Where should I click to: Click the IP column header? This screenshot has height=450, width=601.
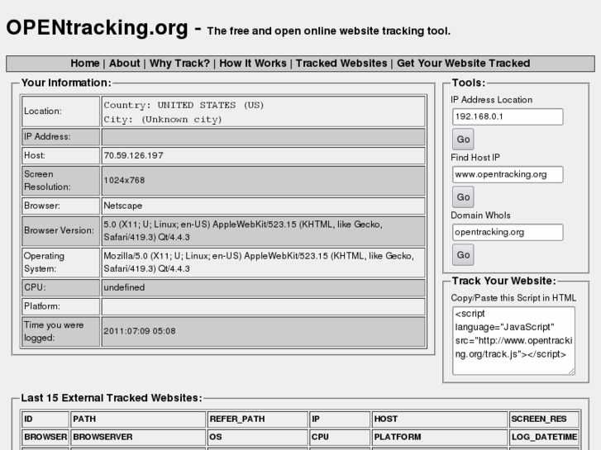pyautogui.click(x=316, y=419)
